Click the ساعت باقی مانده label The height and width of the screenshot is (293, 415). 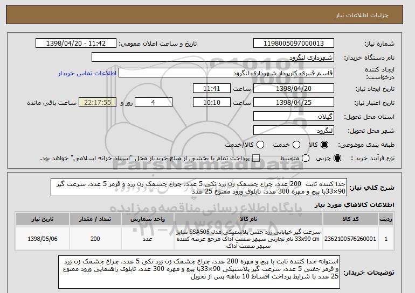[52, 103]
